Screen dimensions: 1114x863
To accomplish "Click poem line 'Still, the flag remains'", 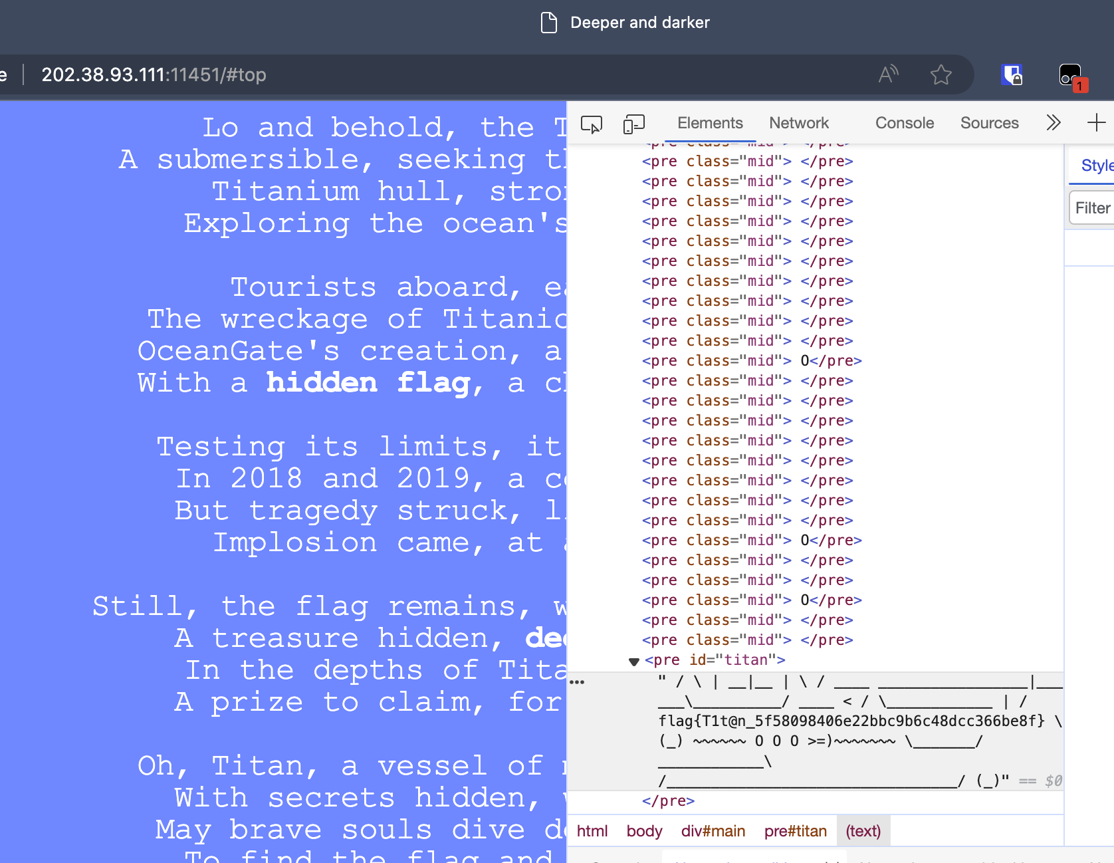I will (x=330, y=606).
